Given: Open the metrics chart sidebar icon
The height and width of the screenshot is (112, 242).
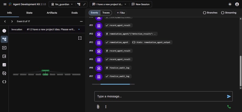Looking at the screenshot, I should (x=4, y=65).
